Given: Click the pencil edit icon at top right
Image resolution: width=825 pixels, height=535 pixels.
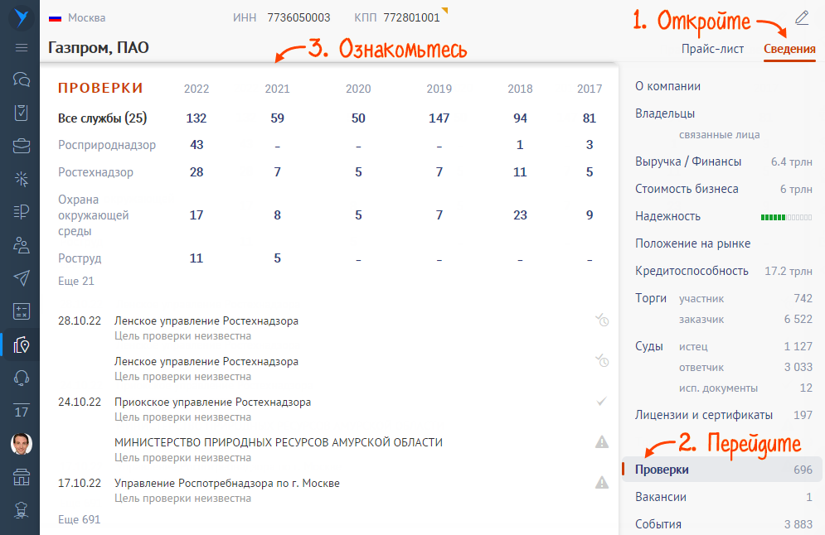Looking at the screenshot, I should tap(802, 18).
